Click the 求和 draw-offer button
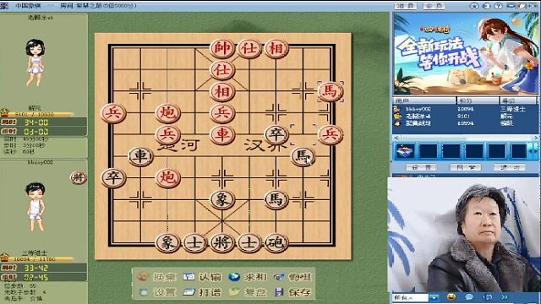The image size is (541, 304). coord(248,277)
